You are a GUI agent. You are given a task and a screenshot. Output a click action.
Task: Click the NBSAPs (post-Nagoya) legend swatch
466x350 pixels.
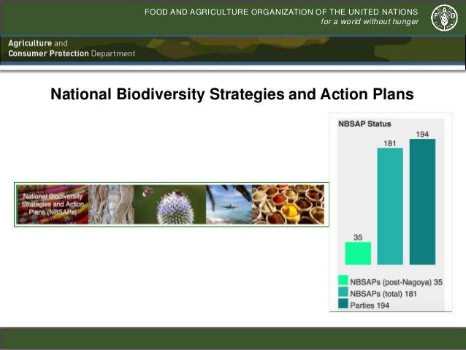point(343,280)
